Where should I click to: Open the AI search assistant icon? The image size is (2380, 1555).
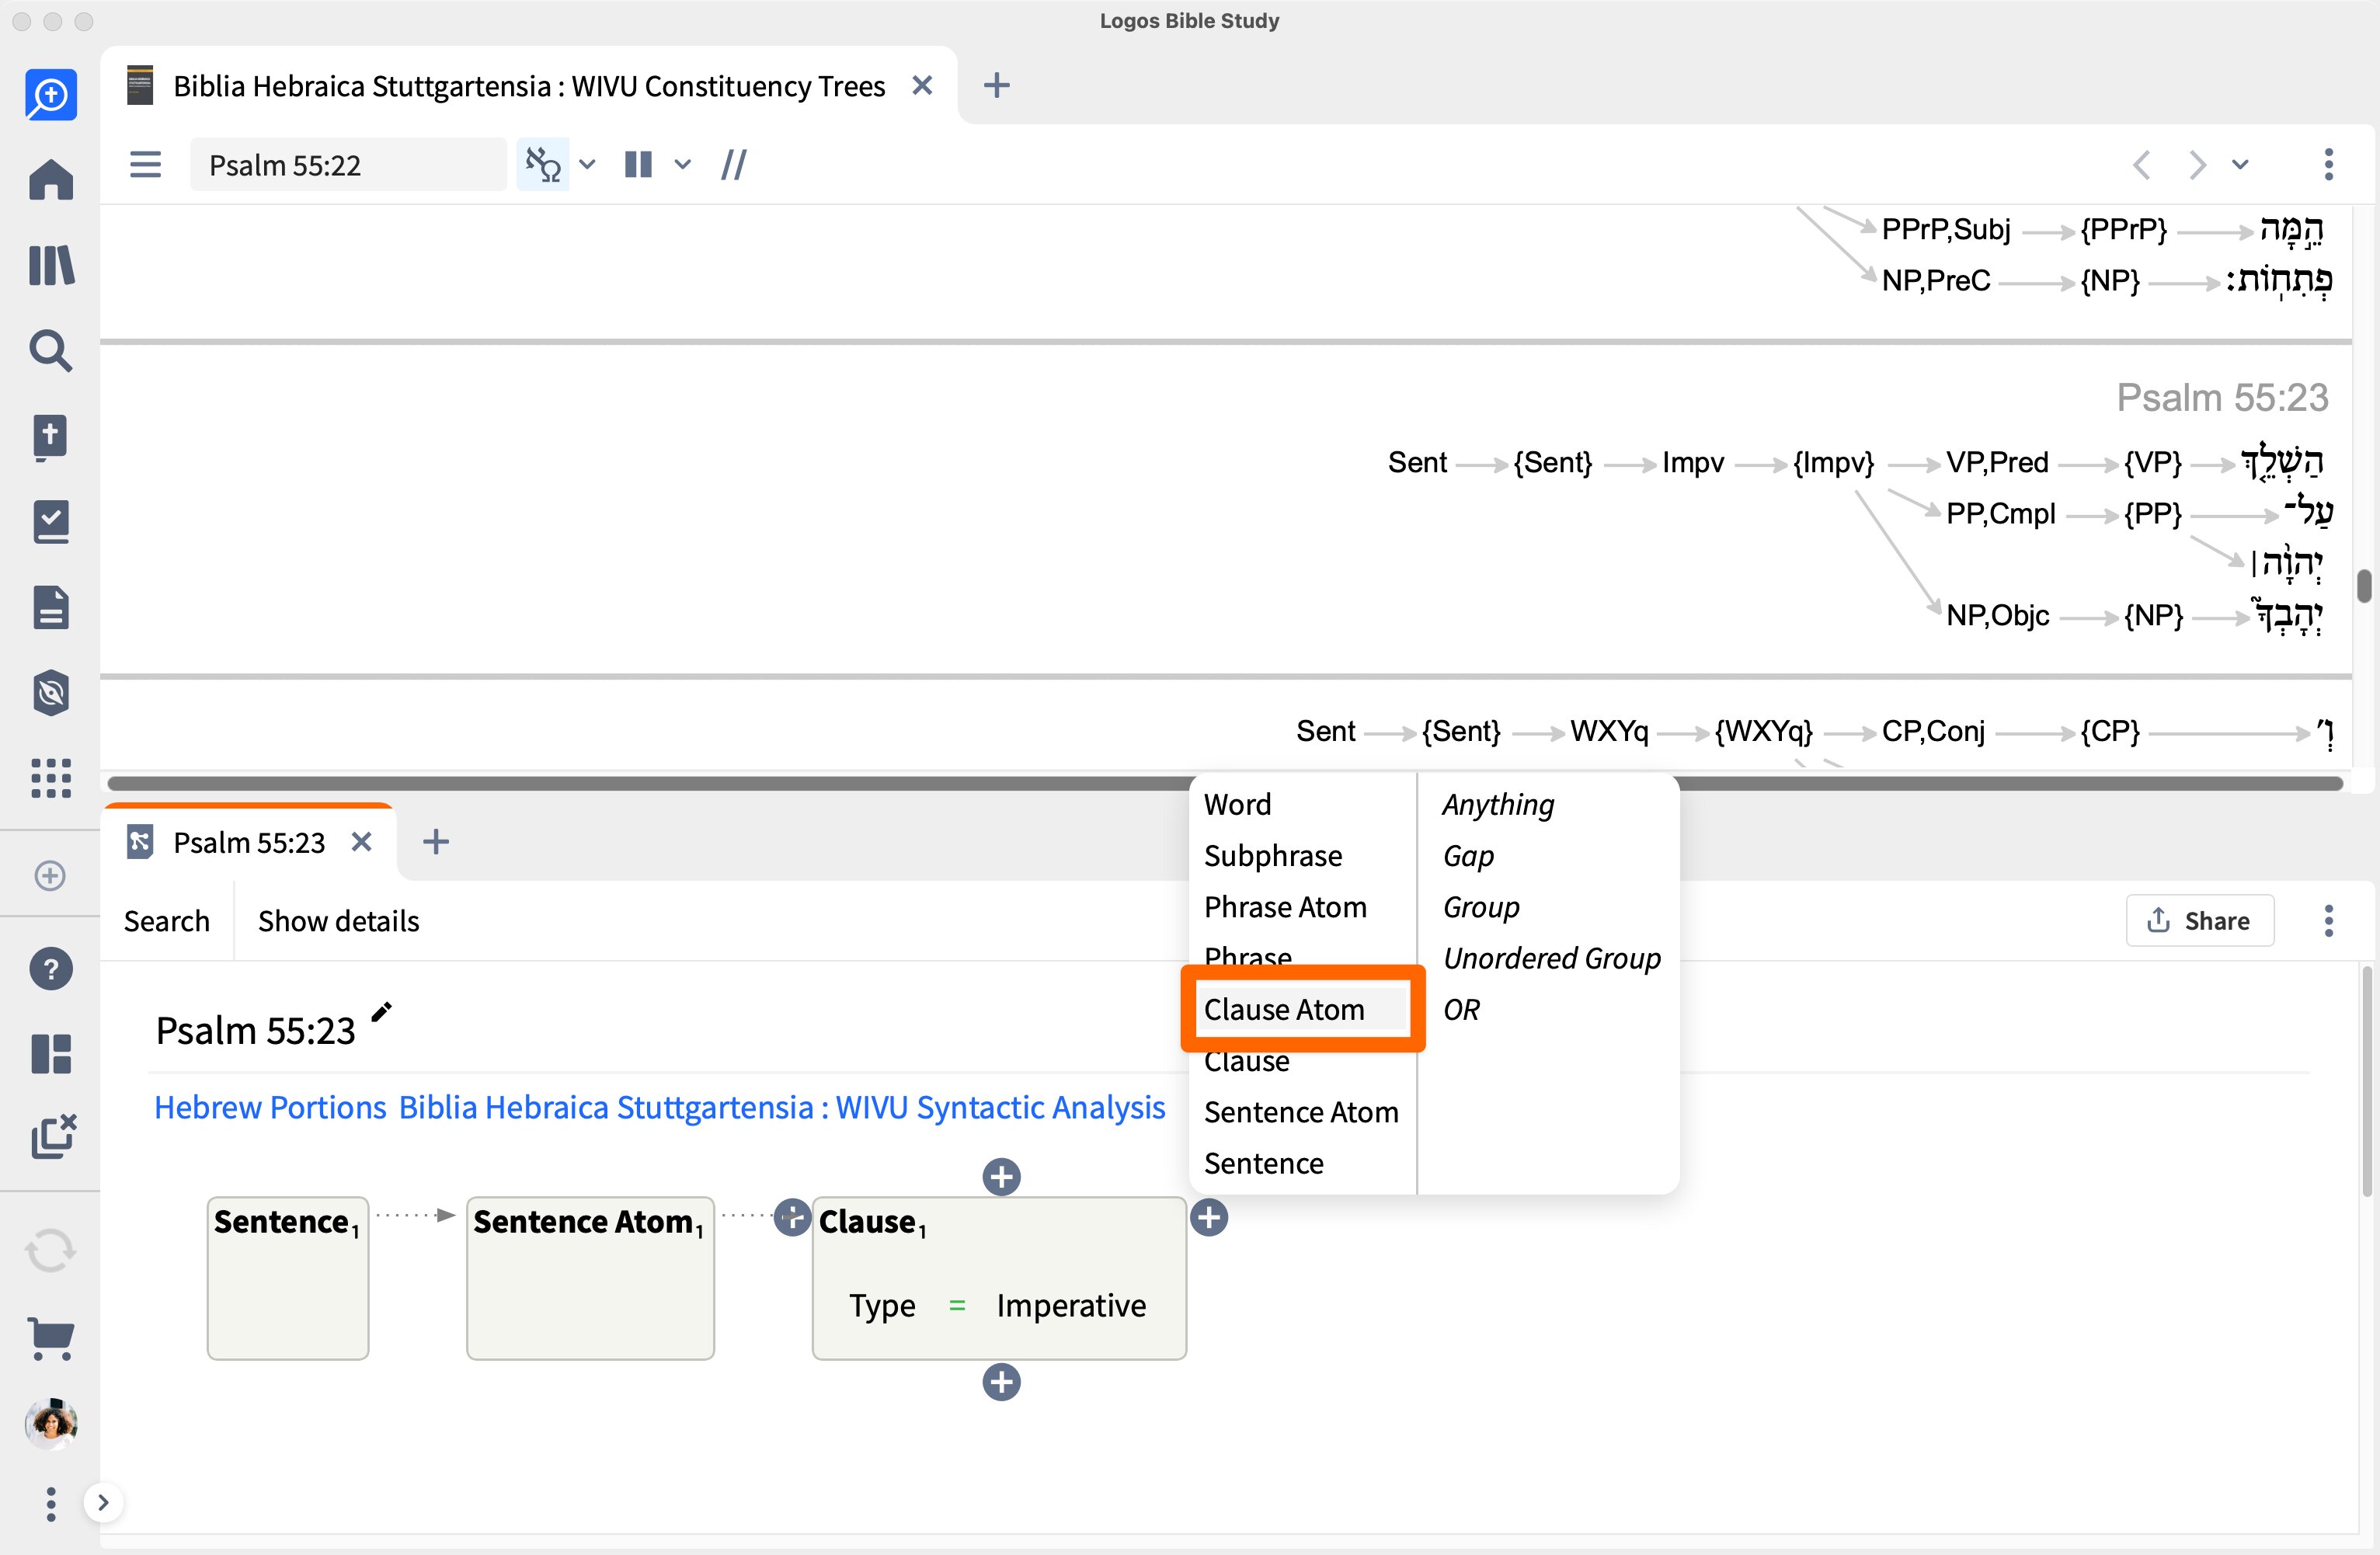tap(51, 95)
